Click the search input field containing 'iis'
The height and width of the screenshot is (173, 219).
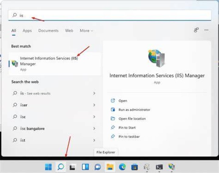point(110,15)
